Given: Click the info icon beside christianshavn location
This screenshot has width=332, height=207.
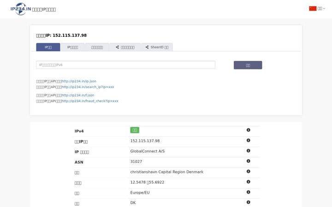Looking at the screenshot, I should (x=249, y=171).
